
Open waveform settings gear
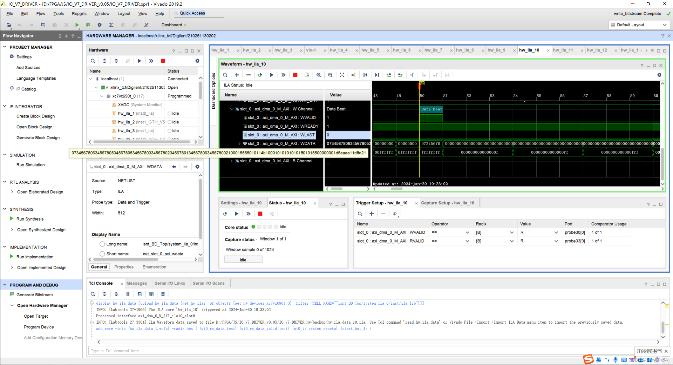pos(659,75)
